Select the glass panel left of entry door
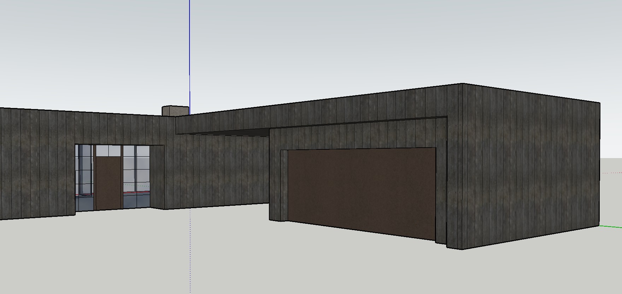The width and height of the screenshot is (622, 294). [x=85, y=176]
